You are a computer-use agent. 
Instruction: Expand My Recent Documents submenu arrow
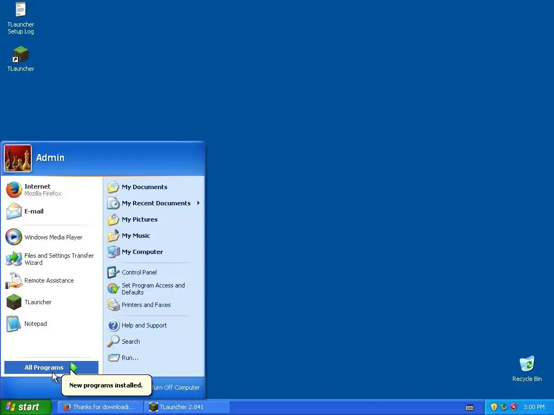click(198, 203)
